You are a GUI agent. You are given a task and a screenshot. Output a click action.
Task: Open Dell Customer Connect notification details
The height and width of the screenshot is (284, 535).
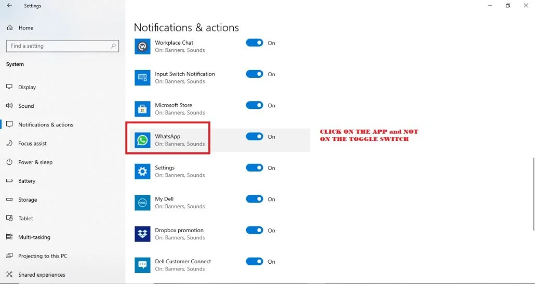click(x=183, y=262)
